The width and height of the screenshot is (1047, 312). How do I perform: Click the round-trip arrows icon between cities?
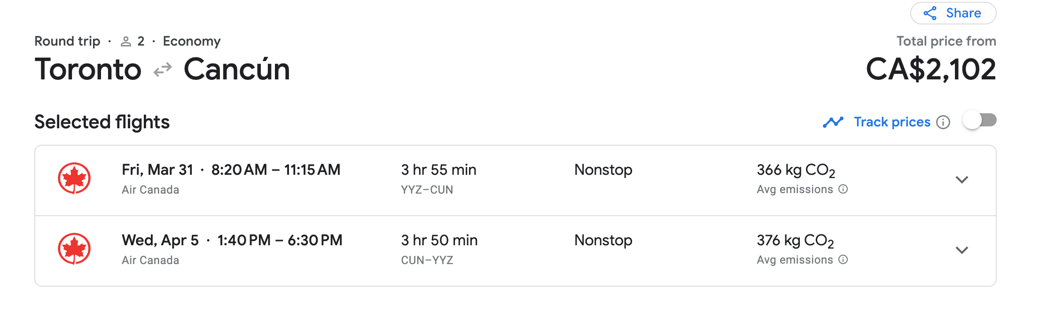point(163,70)
